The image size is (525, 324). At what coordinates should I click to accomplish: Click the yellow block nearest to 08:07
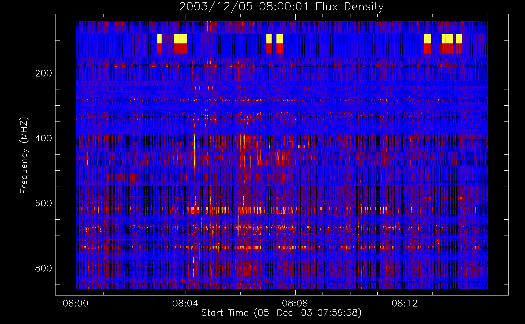(269, 39)
